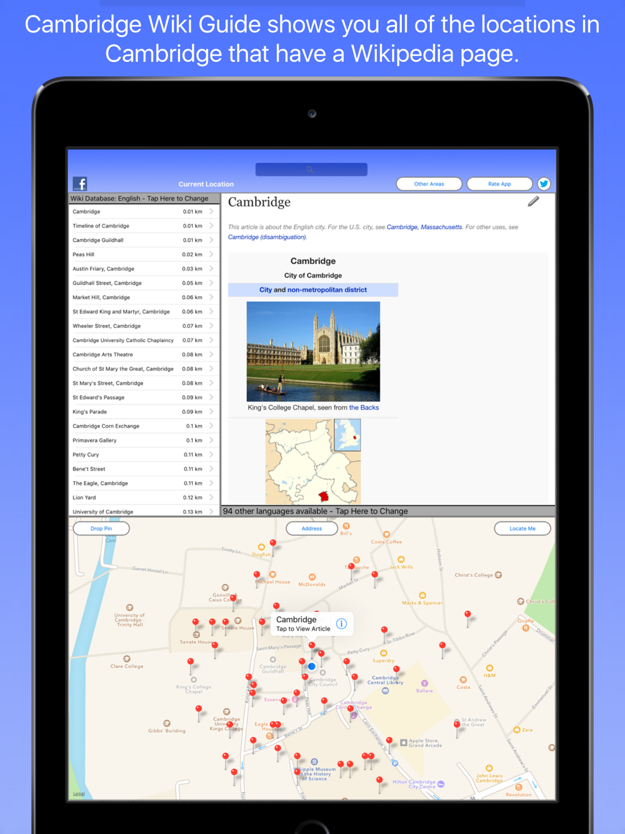Tap the blue current location dot
This screenshot has height=834, width=625.
click(312, 666)
